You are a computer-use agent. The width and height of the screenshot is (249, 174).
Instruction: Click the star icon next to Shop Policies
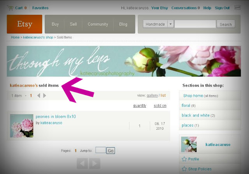[184, 169]
